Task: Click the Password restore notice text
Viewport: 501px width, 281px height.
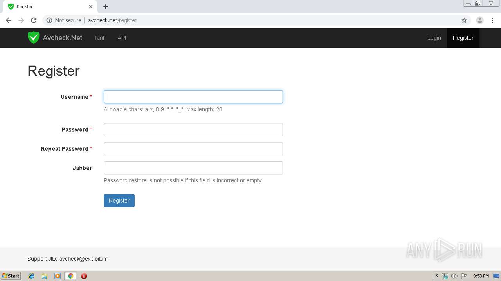Action: [182, 180]
